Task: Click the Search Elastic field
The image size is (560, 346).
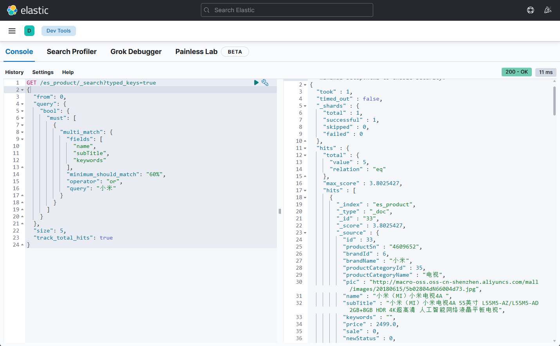Action: 287,10
